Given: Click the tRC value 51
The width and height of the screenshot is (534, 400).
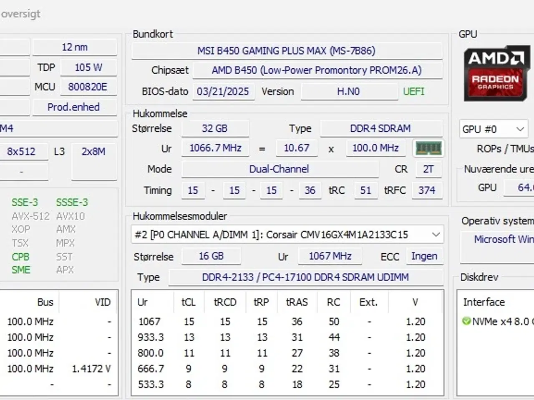Looking at the screenshot, I should pos(365,190).
